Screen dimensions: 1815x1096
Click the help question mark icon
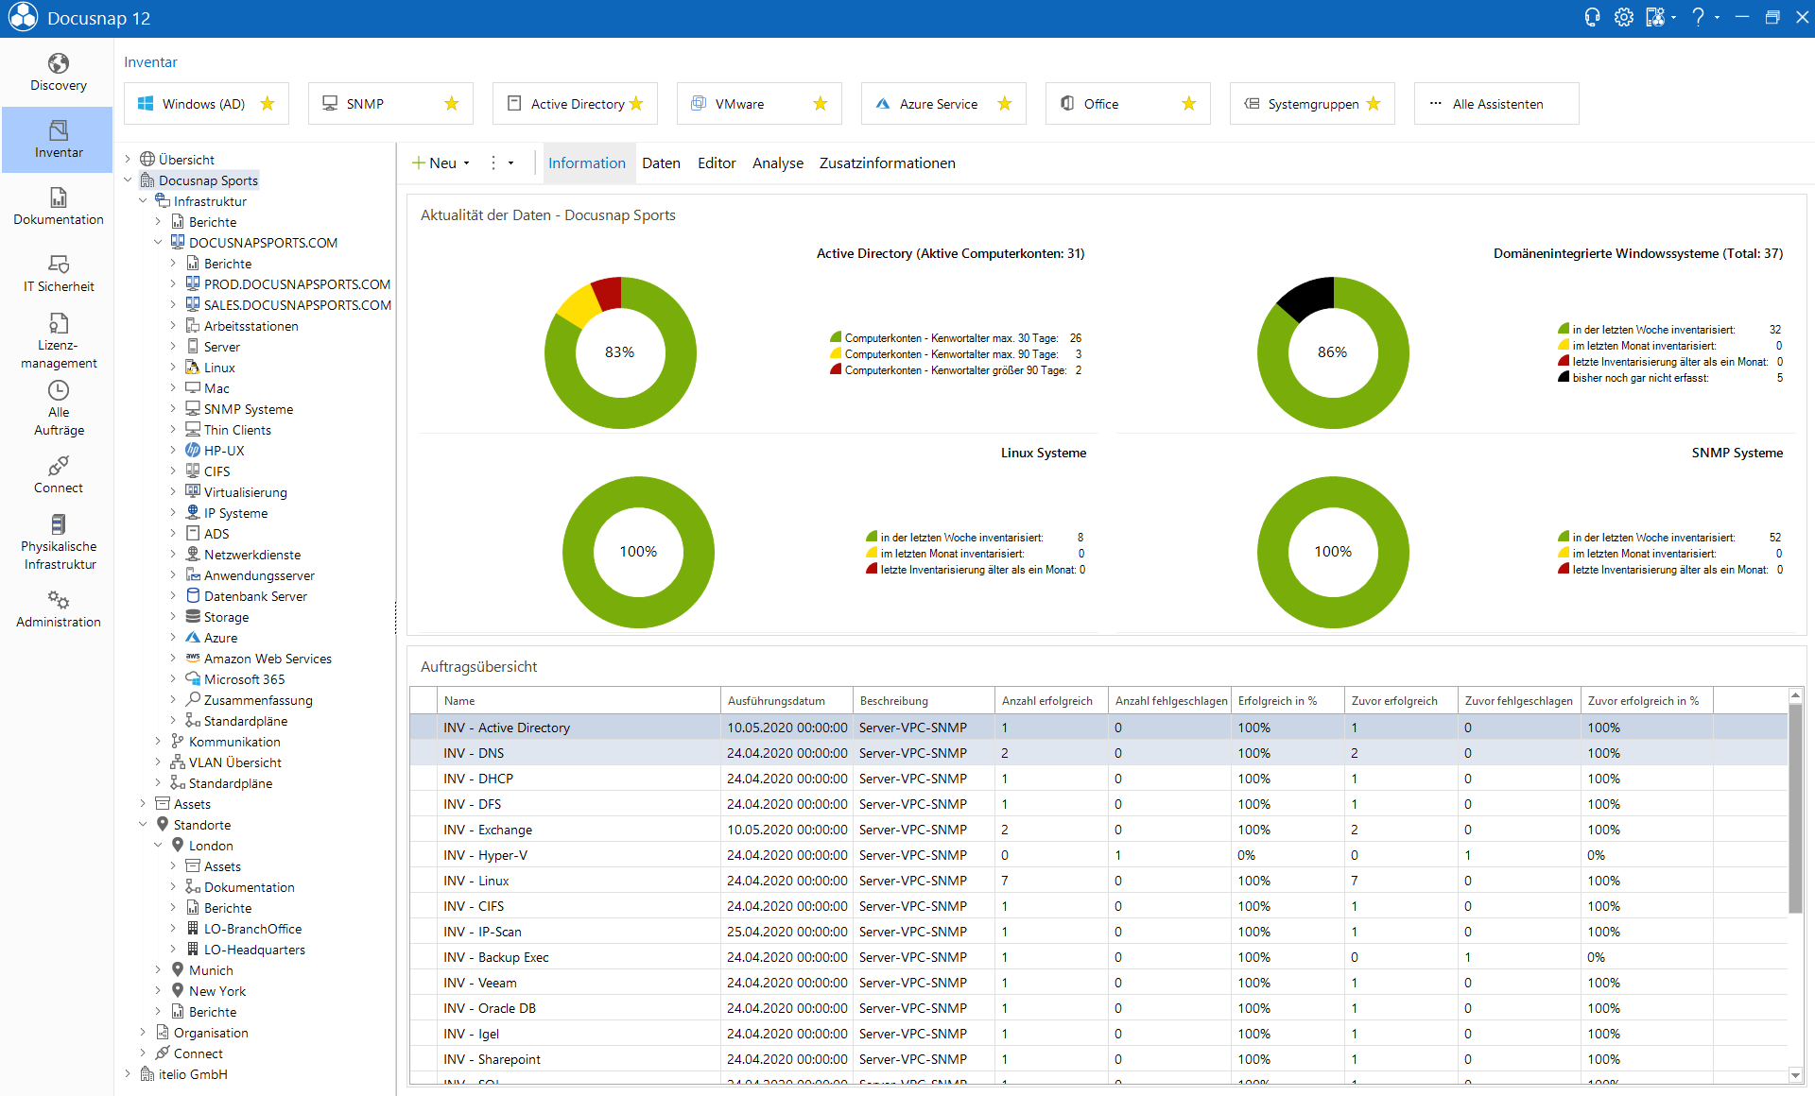tap(1698, 18)
